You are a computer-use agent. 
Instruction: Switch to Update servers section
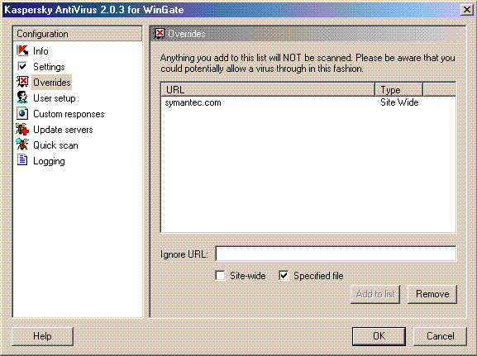click(63, 130)
